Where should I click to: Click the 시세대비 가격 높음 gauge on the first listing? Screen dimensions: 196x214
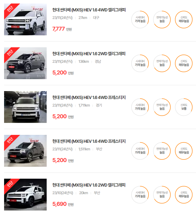140,20
